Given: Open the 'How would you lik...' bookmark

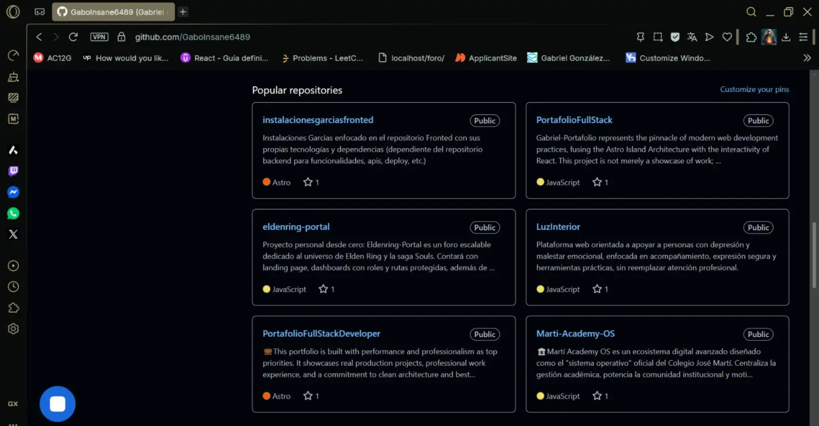Looking at the screenshot, I should 125,58.
